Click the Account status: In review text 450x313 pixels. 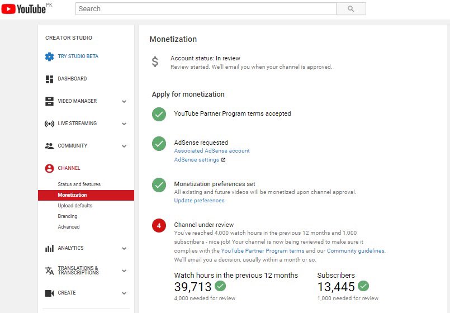pos(205,58)
